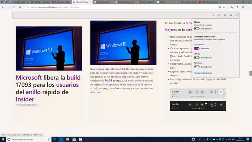The image size is (252, 142).
Task: Go to next page arrow
Action: (x=250, y=73)
